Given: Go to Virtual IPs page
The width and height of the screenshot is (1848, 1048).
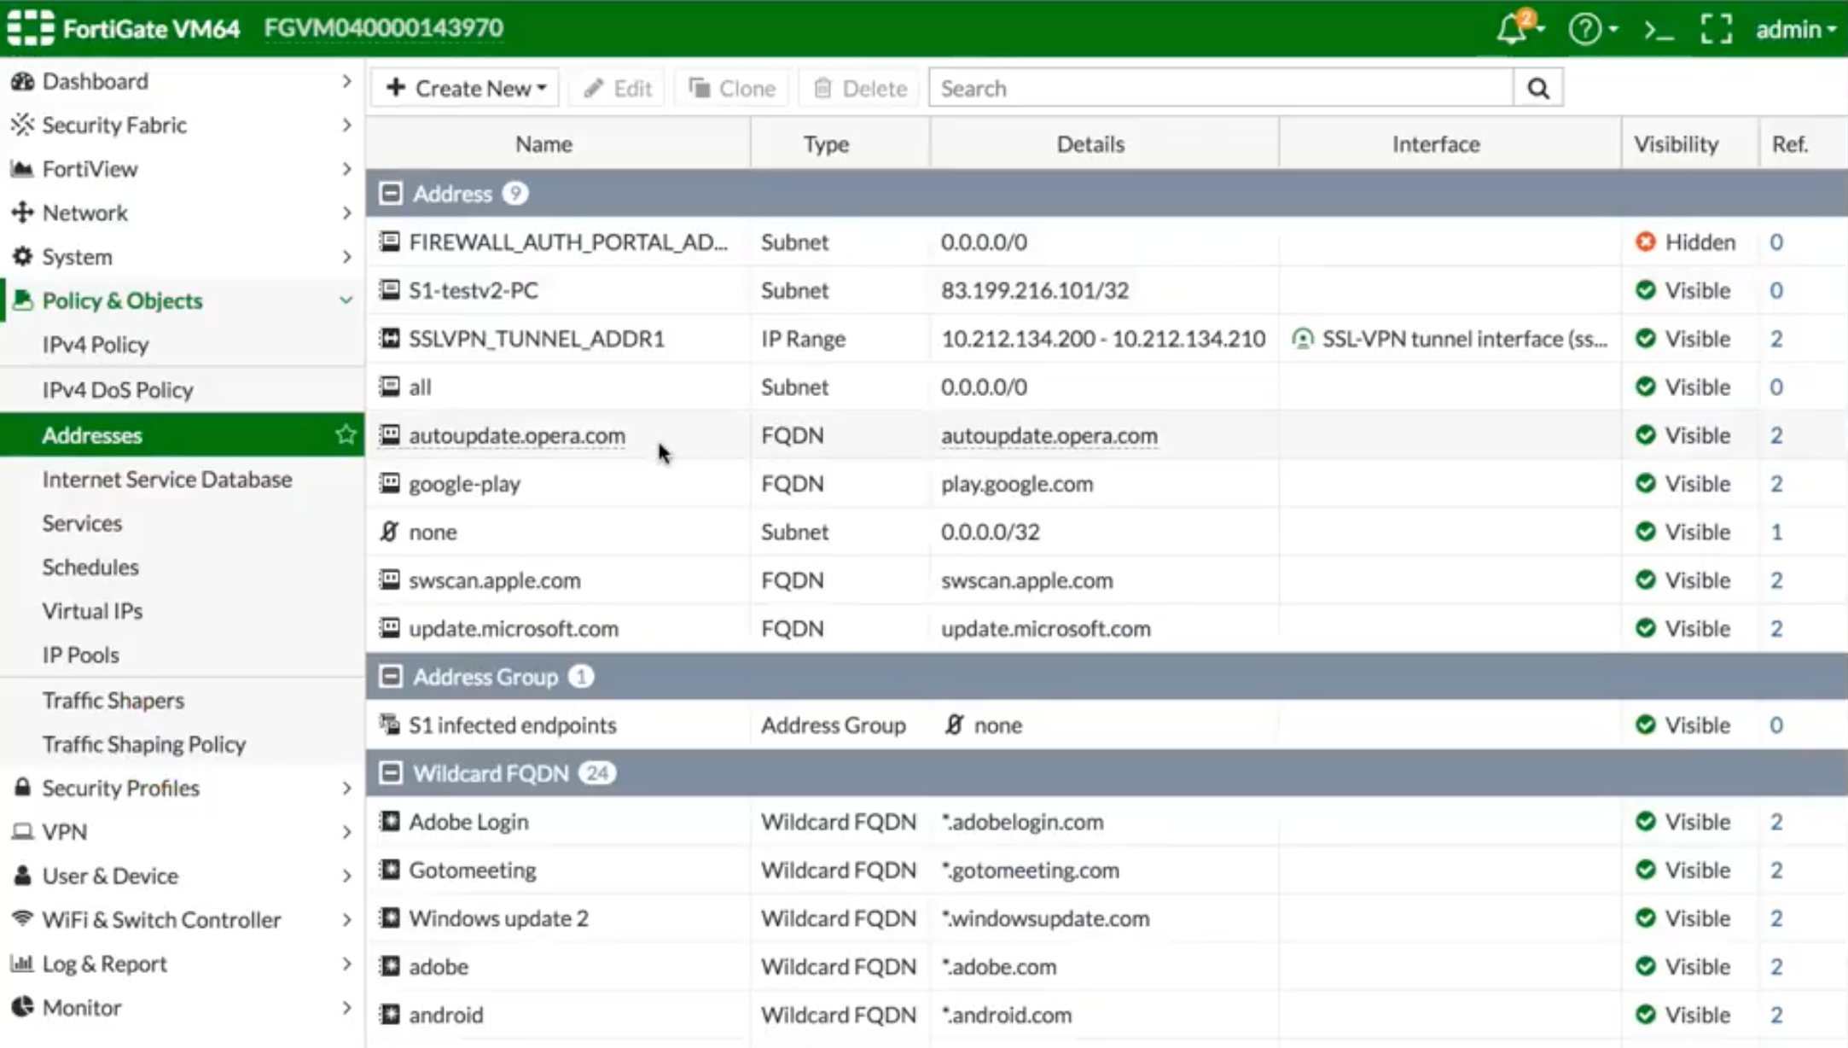Looking at the screenshot, I should (x=92, y=611).
